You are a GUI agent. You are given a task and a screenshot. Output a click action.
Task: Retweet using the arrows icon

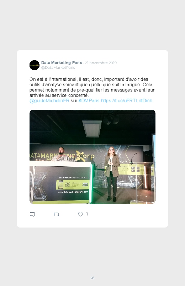[56, 214]
